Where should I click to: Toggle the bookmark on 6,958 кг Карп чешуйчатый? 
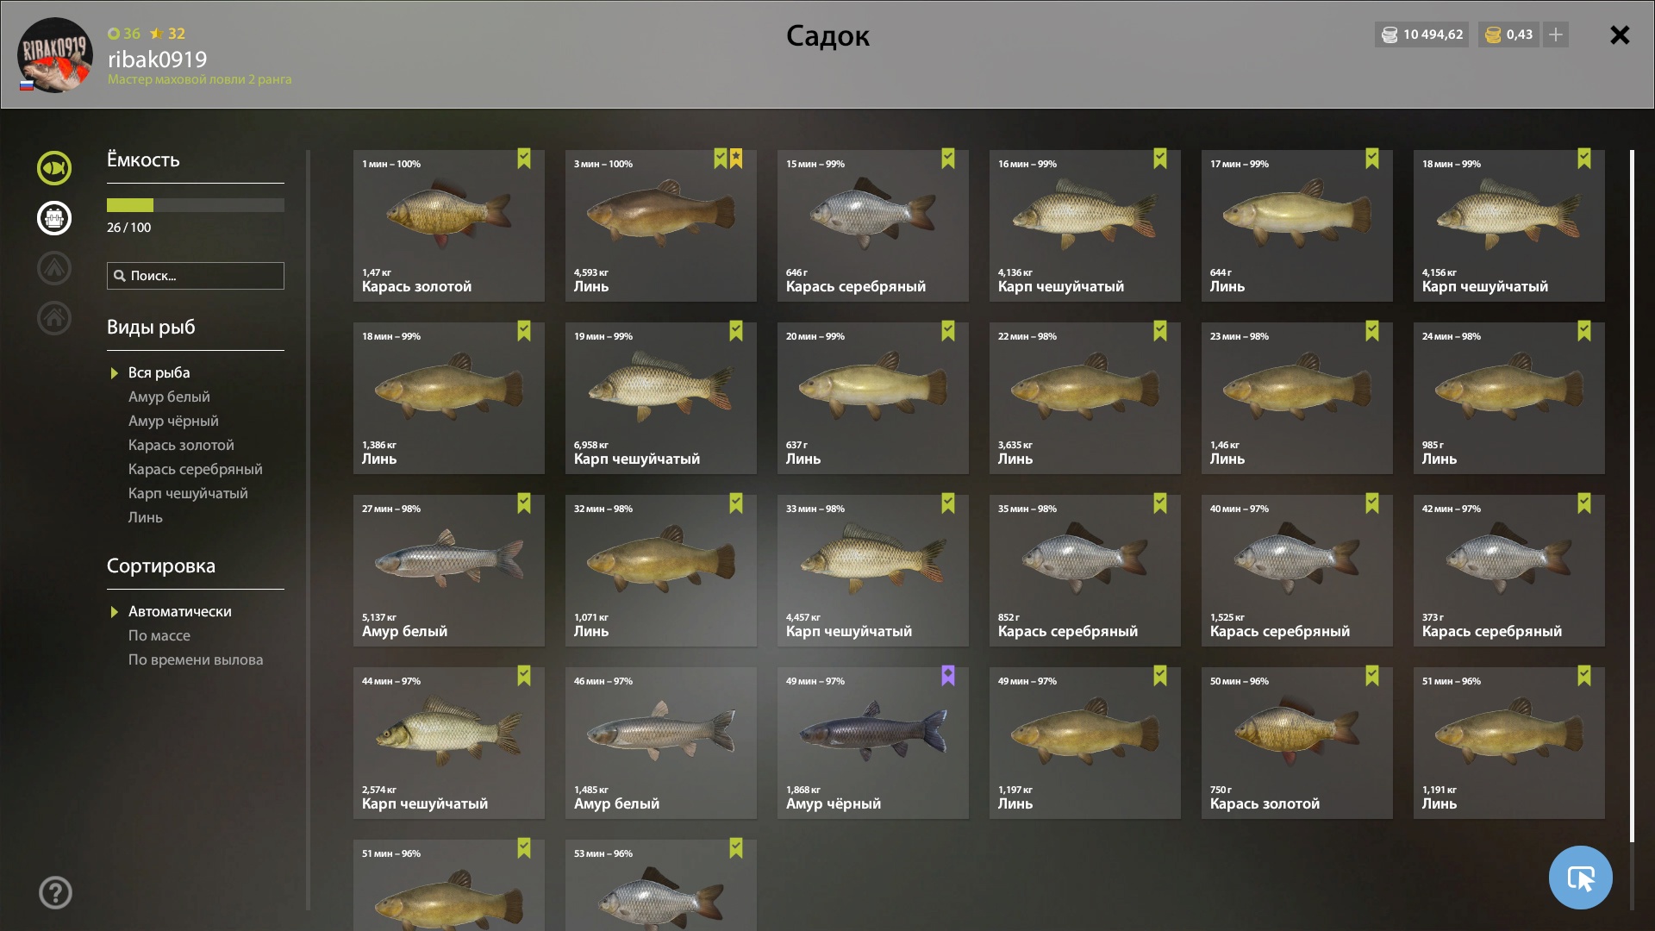pyautogui.click(x=736, y=331)
